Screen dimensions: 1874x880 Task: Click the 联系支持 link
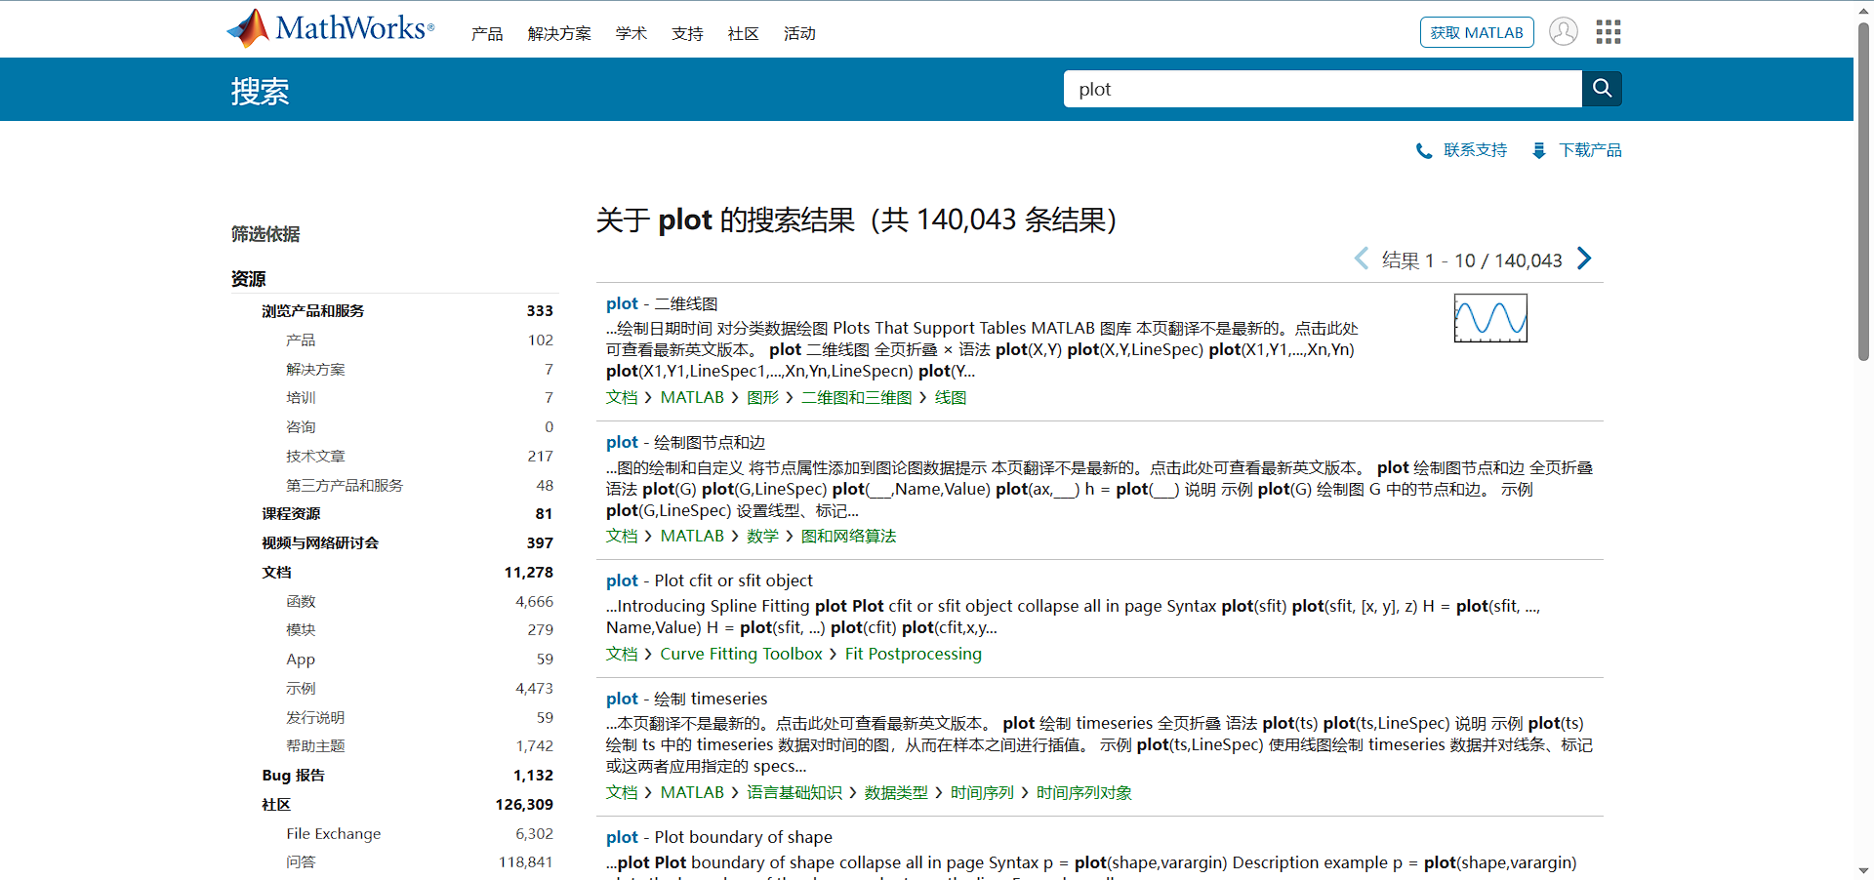[1476, 150]
